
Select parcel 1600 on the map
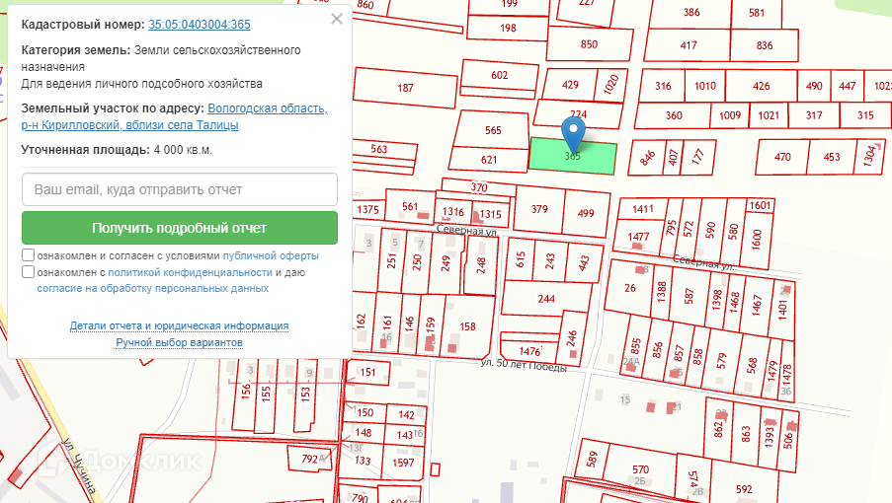756,240
